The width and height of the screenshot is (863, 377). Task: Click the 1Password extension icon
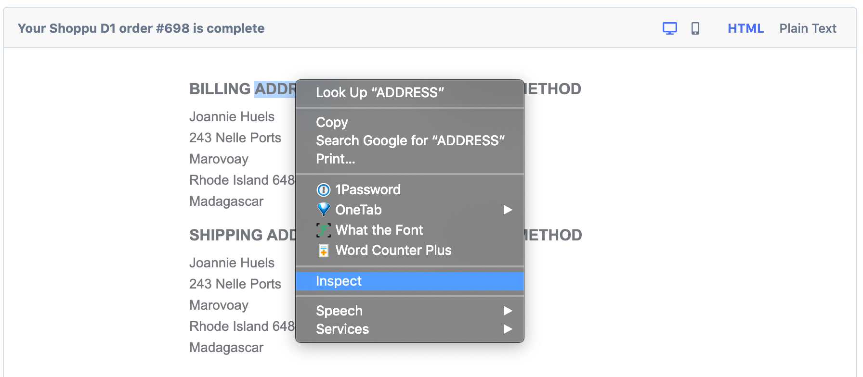[x=323, y=190]
